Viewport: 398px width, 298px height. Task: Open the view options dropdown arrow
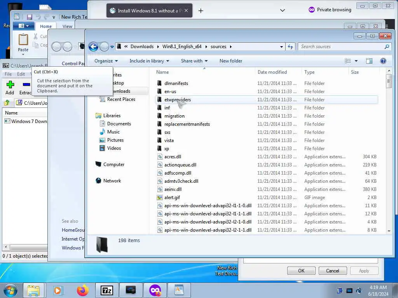tap(356, 61)
